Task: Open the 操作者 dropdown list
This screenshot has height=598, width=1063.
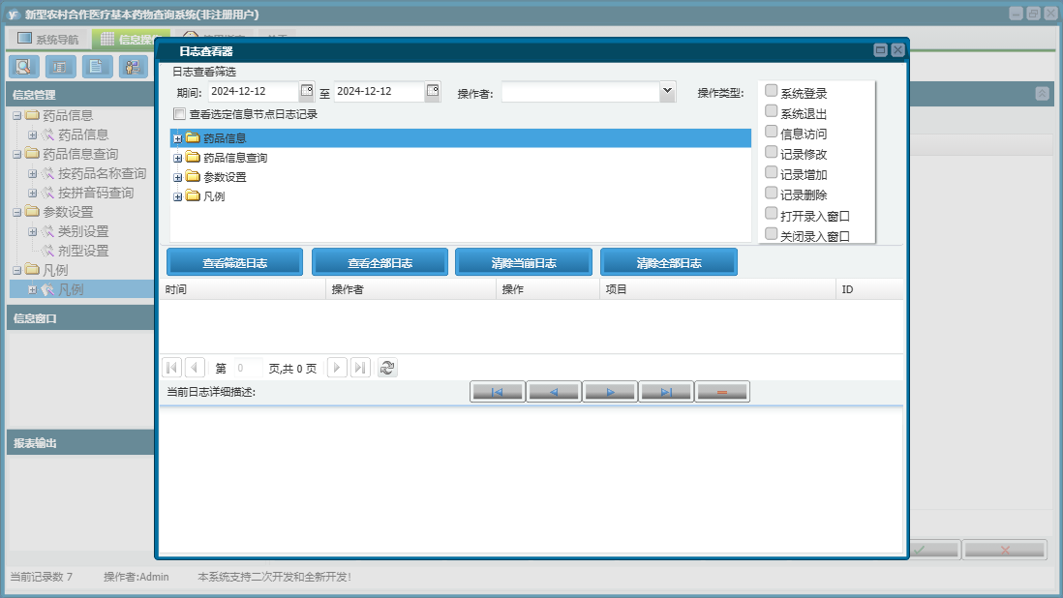Action: point(668,91)
